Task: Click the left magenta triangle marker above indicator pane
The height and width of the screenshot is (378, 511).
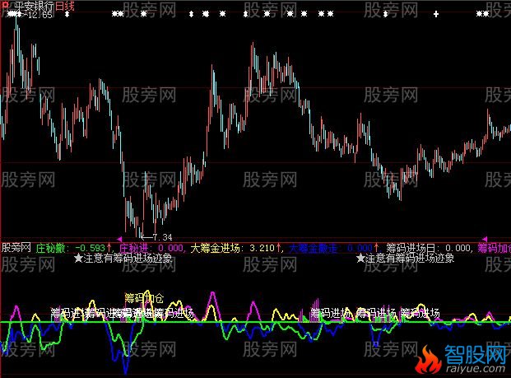Action: click(x=119, y=239)
